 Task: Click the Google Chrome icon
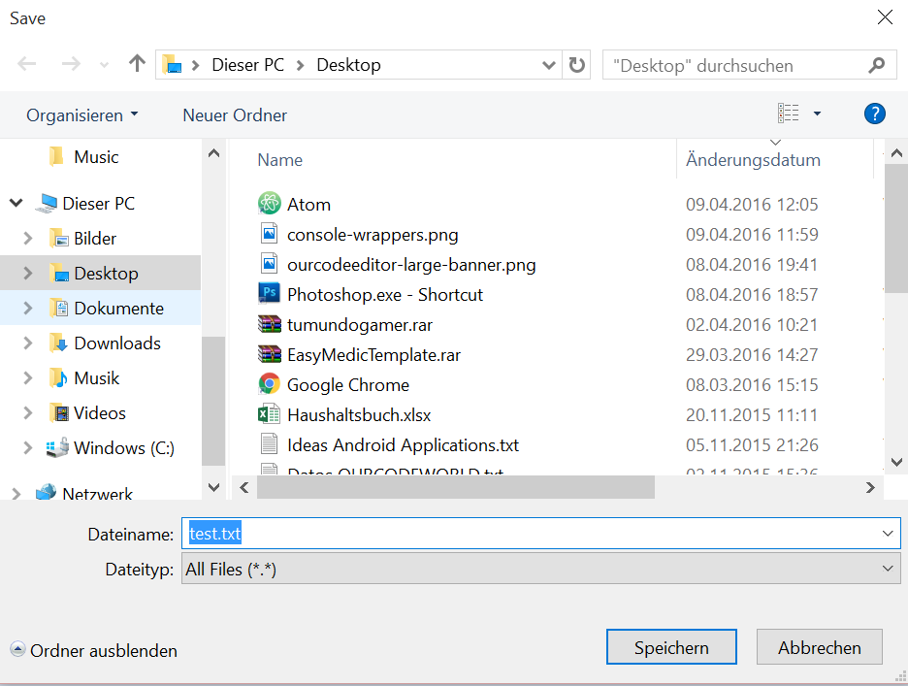[x=269, y=384]
